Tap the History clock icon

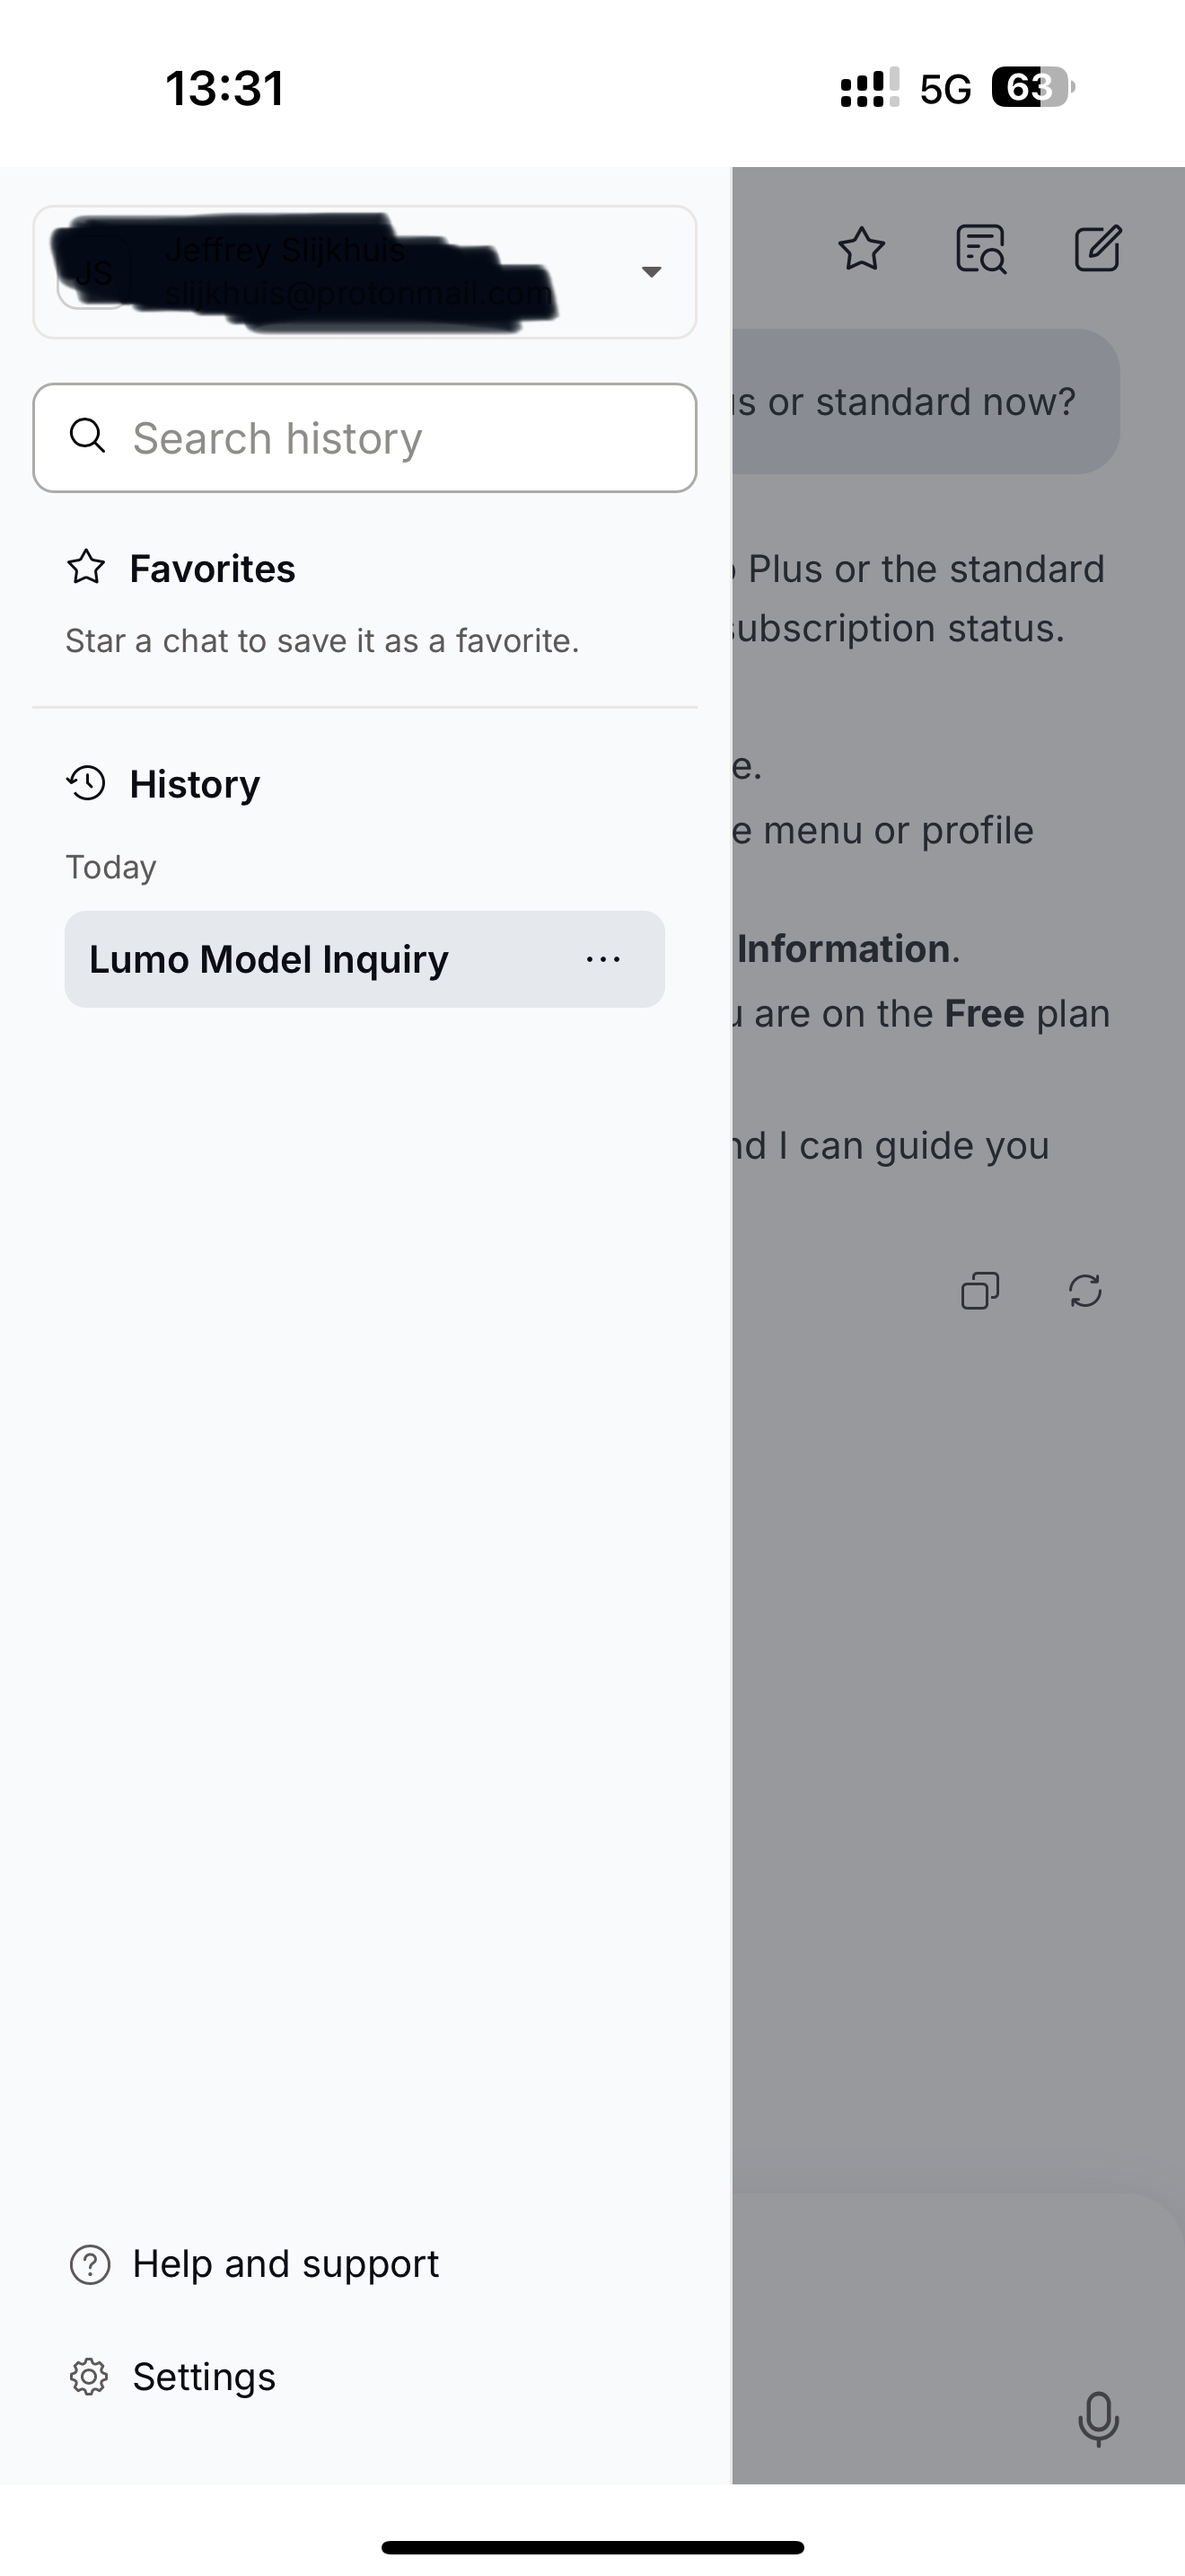[86, 783]
